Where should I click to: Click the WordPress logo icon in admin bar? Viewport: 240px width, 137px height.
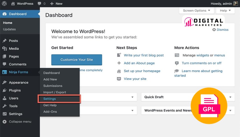click(4, 3)
